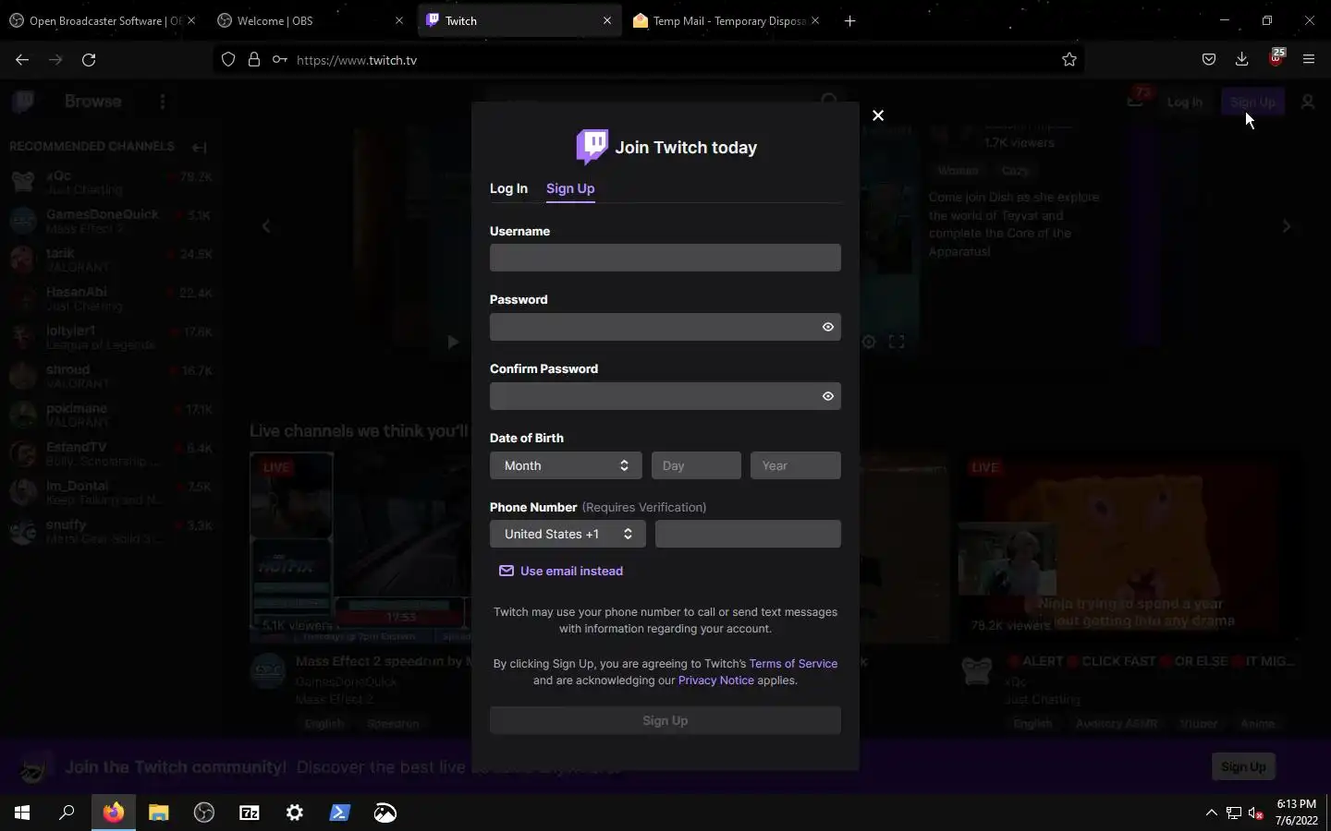Show next carousel stream with right arrow
The height and width of the screenshot is (831, 1331).
pos(1287,226)
